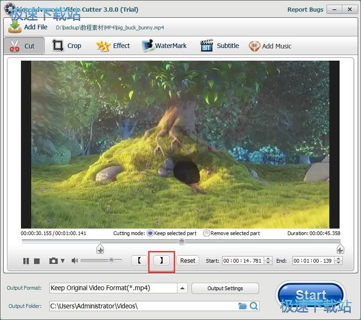Click the big Start button
Viewport: 361px width, 320px height.
(x=311, y=295)
